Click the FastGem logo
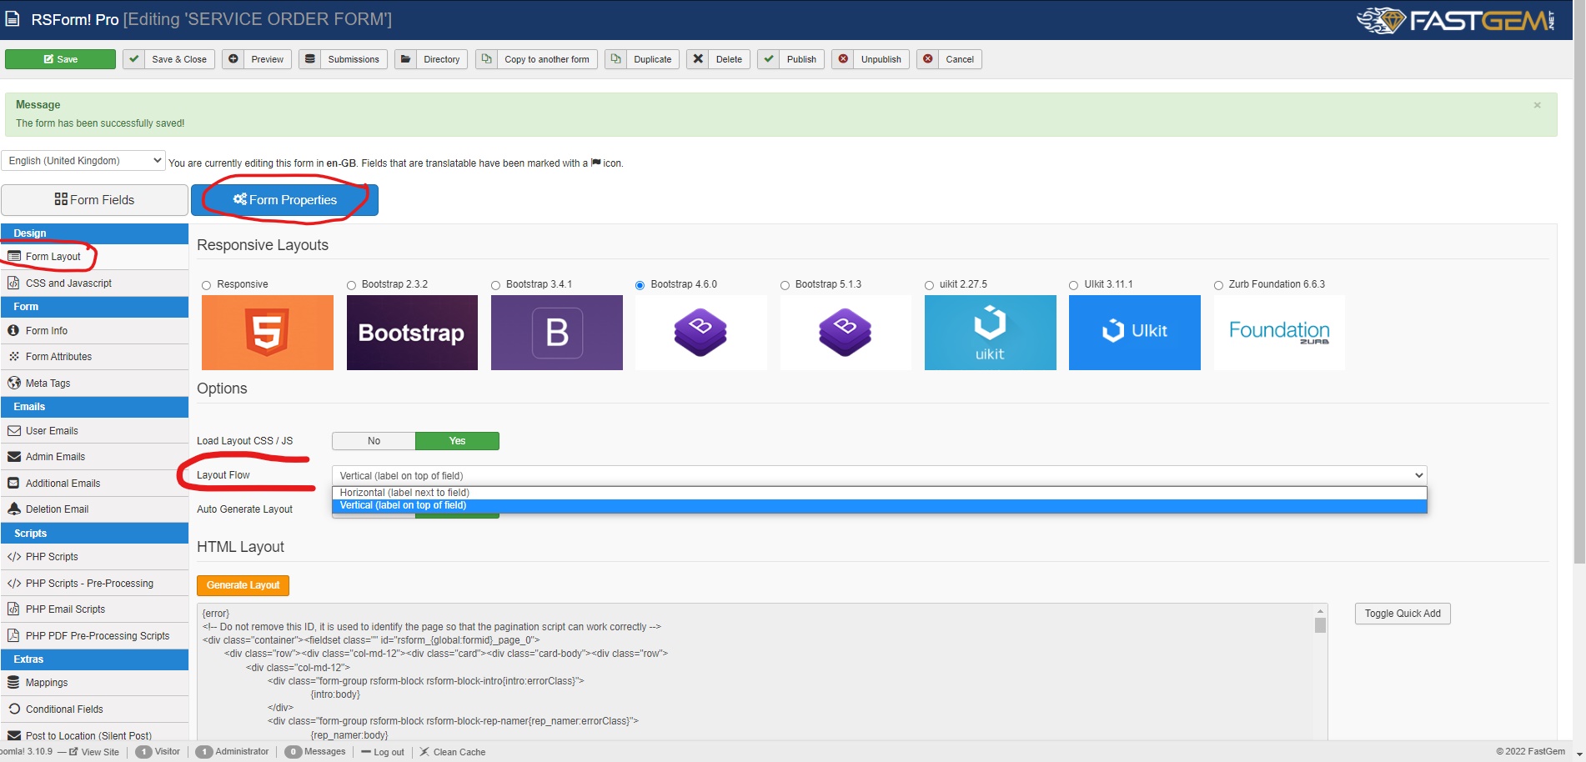 point(1456,20)
